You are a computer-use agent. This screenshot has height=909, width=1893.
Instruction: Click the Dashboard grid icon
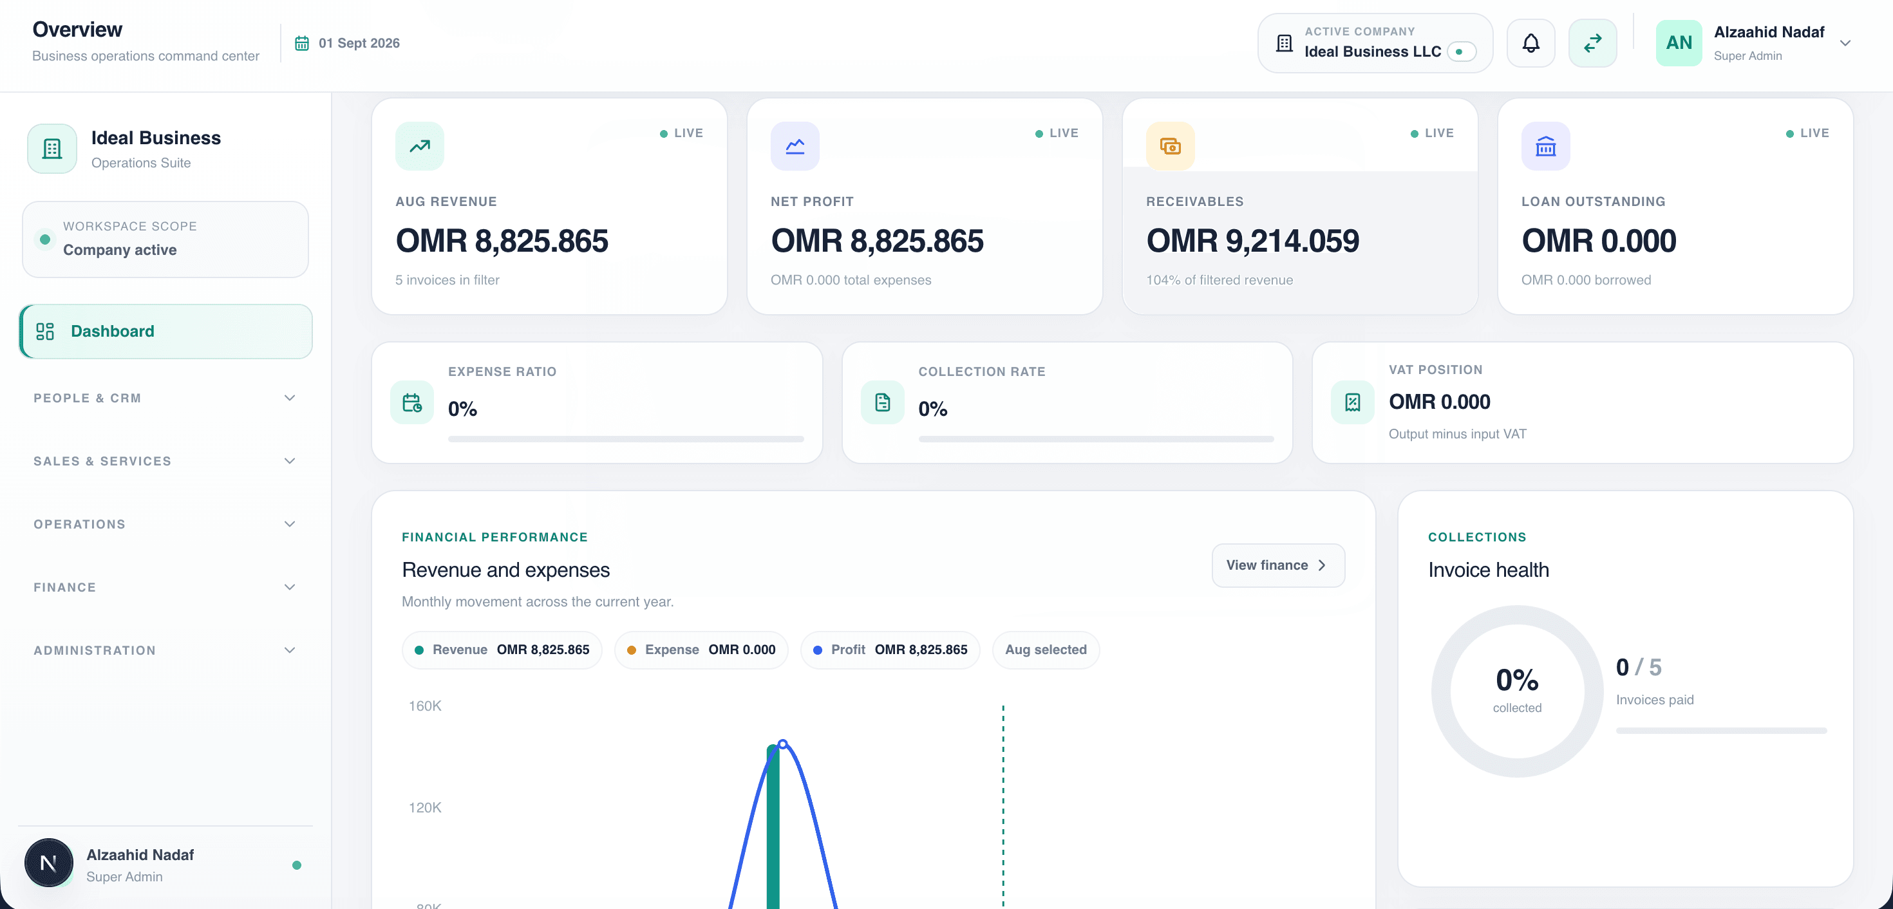click(x=46, y=332)
